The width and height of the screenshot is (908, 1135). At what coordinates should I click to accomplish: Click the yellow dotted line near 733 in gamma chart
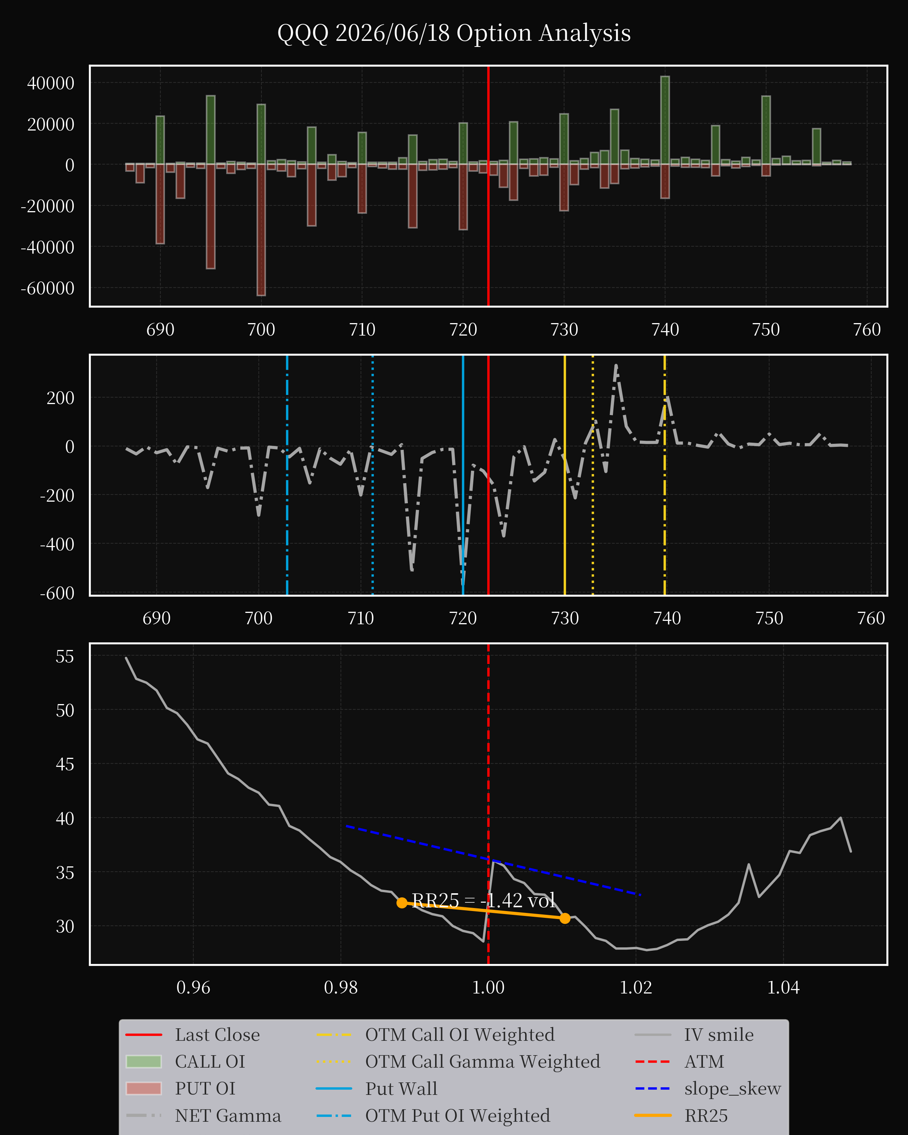tap(593, 475)
